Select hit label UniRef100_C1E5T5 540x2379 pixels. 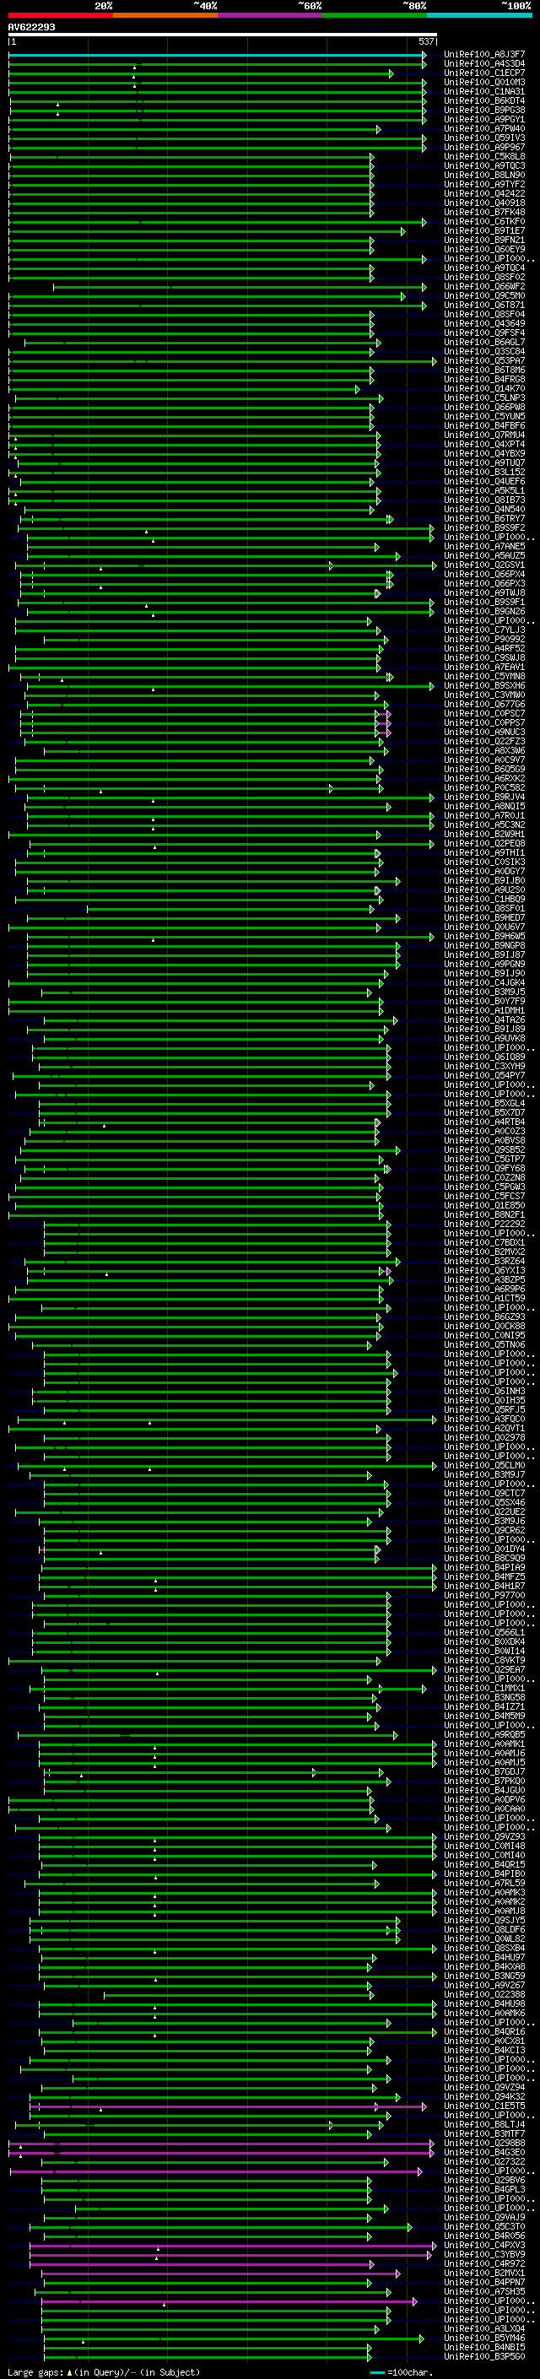click(484, 2106)
